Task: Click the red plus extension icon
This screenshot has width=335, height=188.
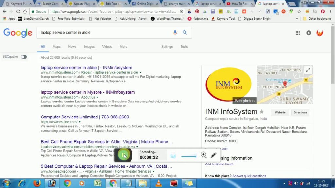Action: click(x=244, y=11)
